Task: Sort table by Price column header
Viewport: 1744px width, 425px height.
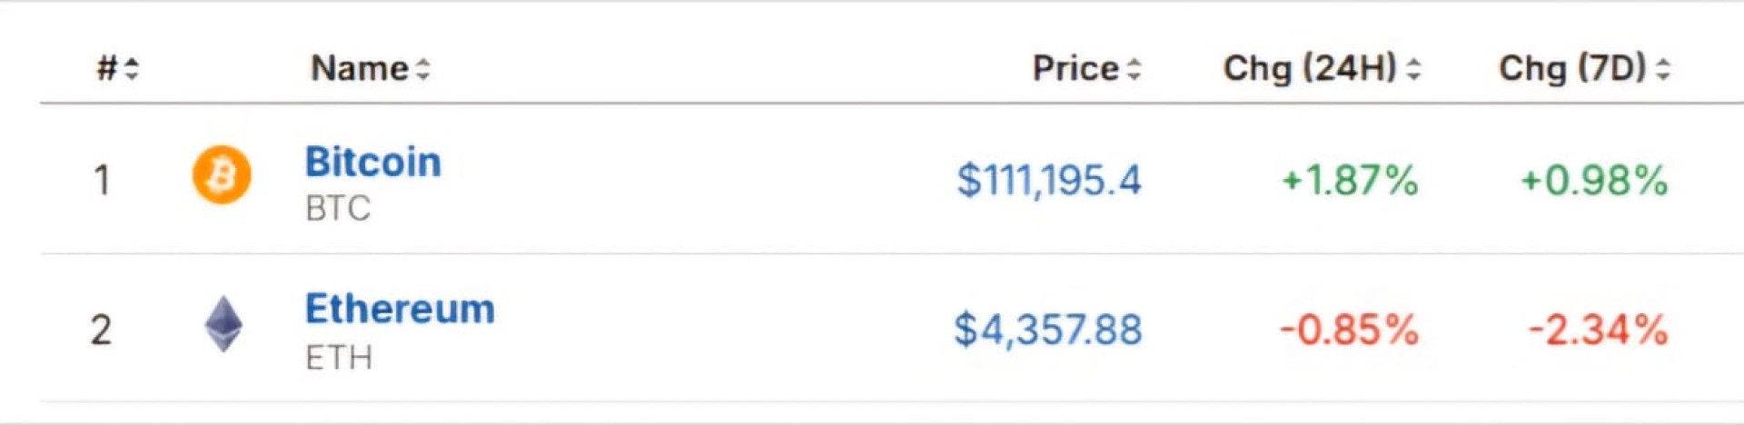Action: pos(1075,68)
